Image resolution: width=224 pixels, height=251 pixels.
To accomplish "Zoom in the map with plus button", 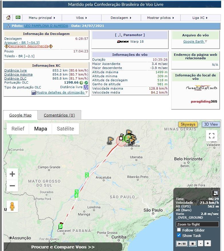I will 12,174.
